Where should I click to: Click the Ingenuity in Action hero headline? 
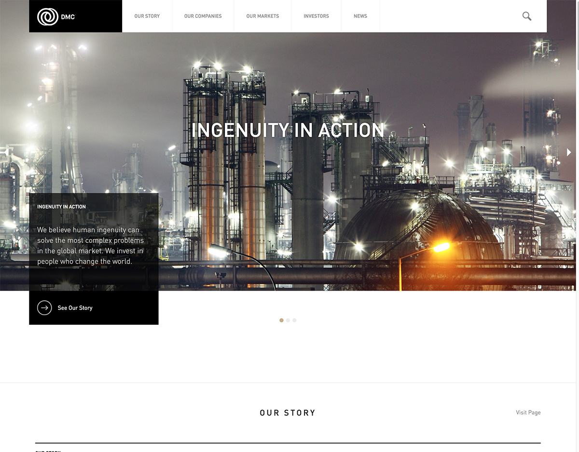pyautogui.click(x=288, y=130)
